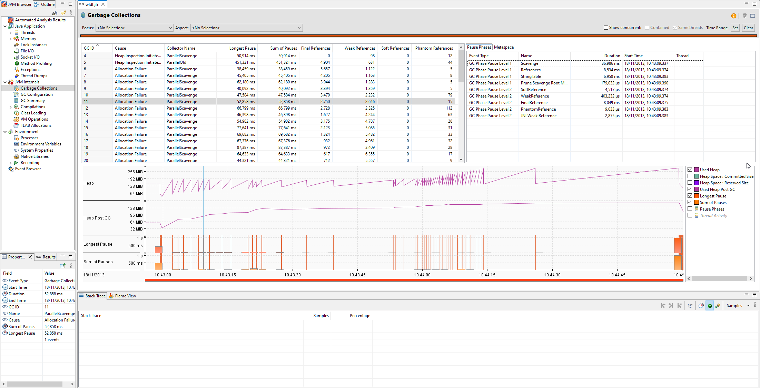Open the Thread Dumps page
Viewport: 760px width, 388px height.
[x=34, y=76]
